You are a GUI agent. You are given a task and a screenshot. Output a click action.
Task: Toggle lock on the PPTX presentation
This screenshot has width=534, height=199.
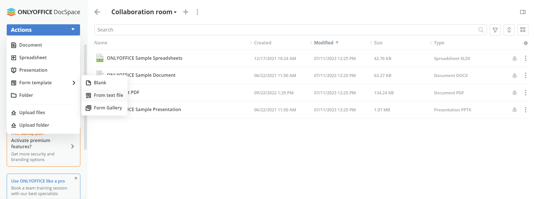click(x=514, y=110)
